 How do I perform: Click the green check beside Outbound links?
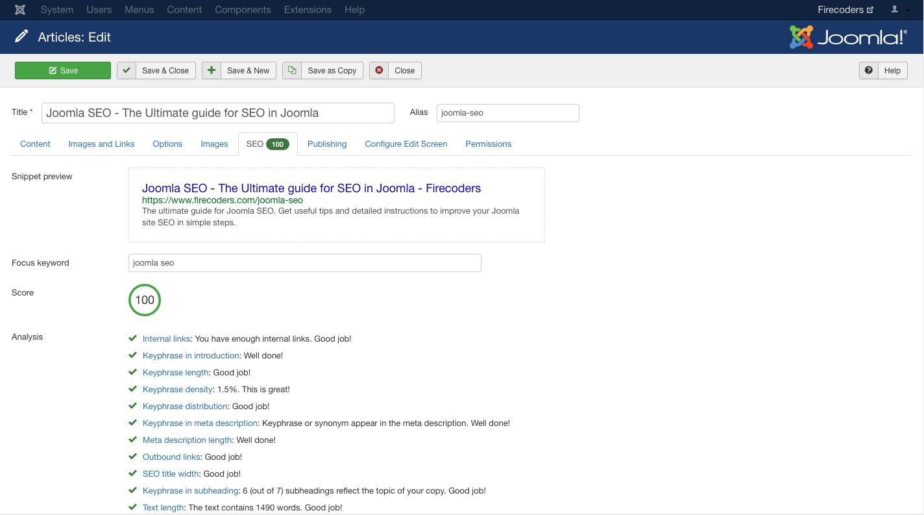[133, 457]
